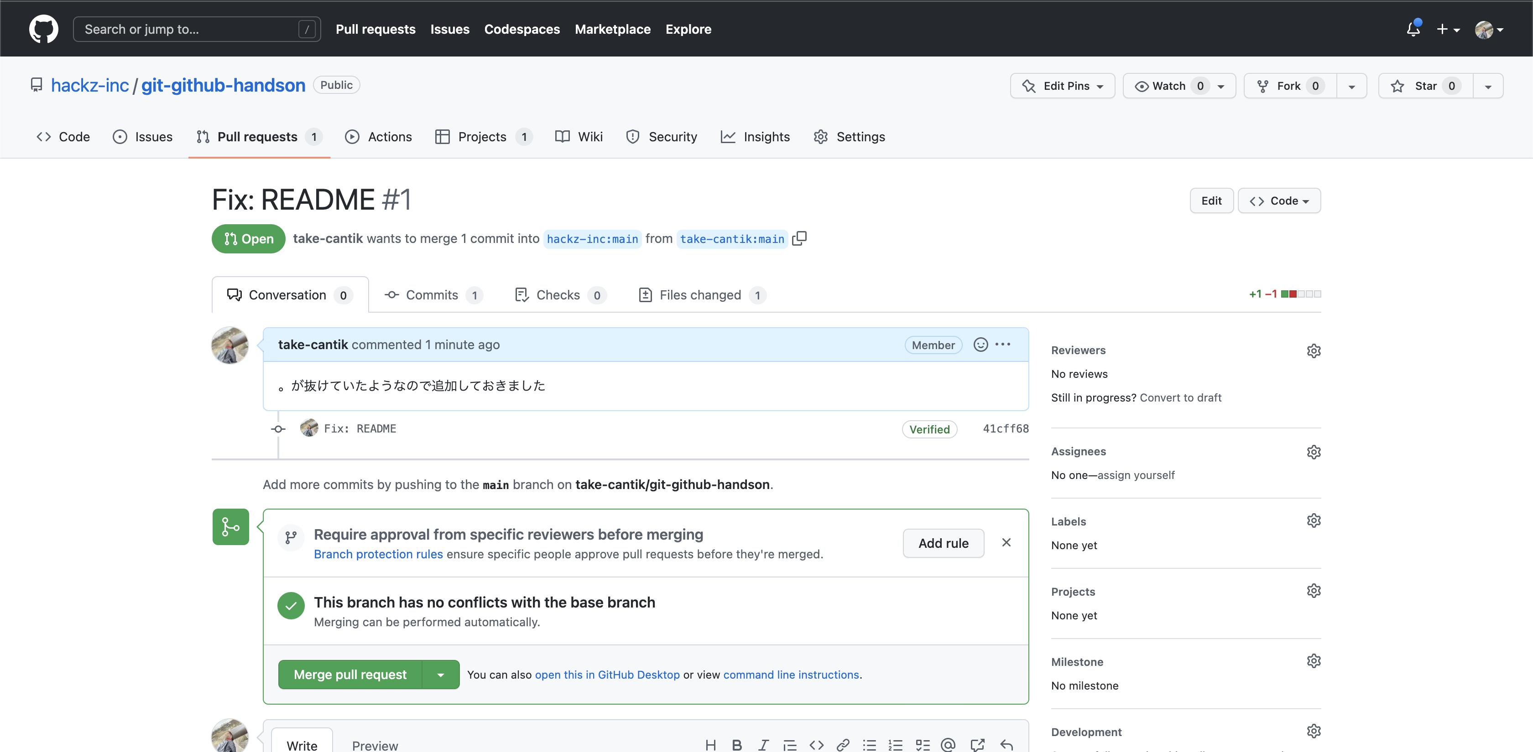Copy the branch name take-cantik:main
Viewport: 1533px width, 752px height.
coord(799,238)
